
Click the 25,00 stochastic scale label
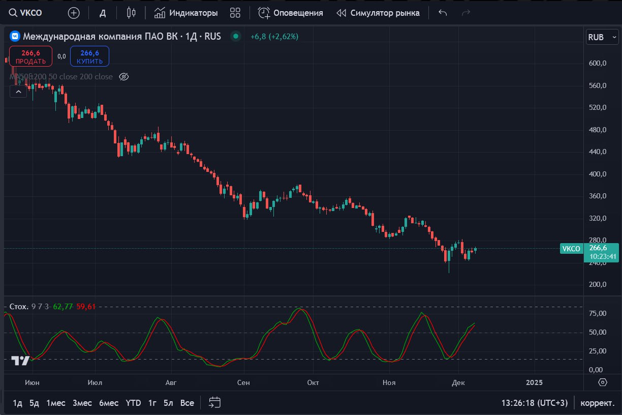coord(598,351)
